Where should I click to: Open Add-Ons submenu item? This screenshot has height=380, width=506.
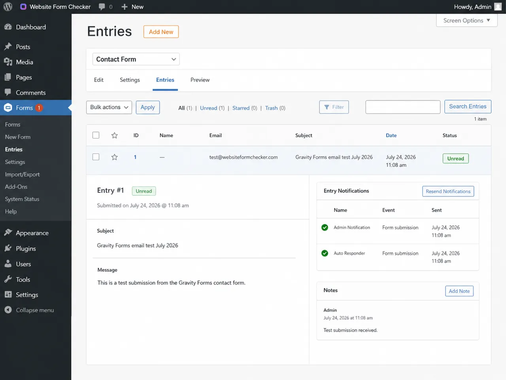tap(16, 187)
